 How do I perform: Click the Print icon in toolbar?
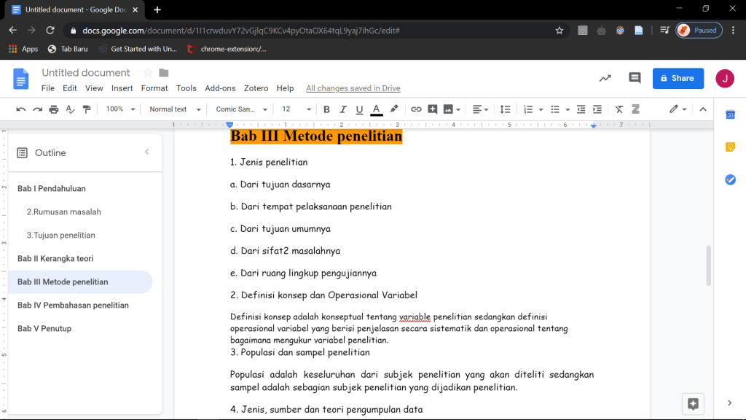tap(53, 109)
